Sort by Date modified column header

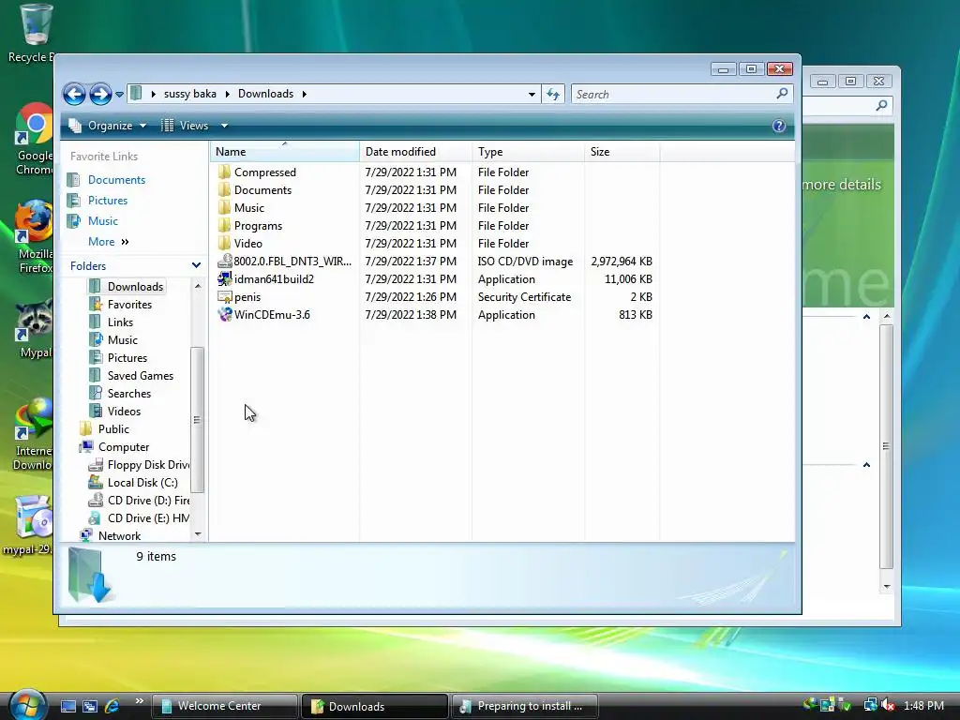[x=415, y=151]
